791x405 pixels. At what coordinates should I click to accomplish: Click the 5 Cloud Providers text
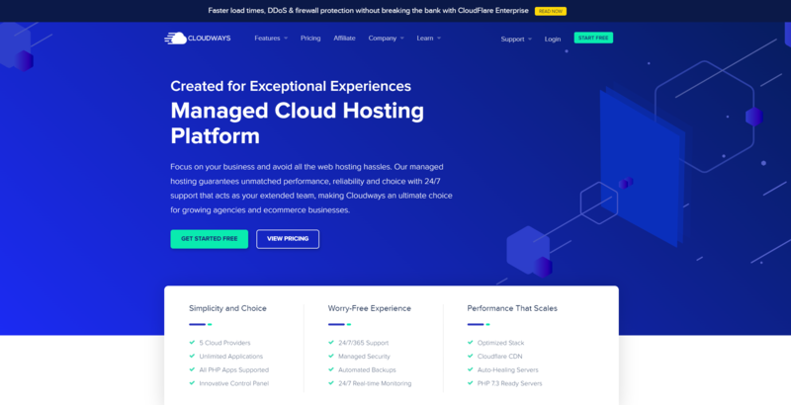click(x=225, y=343)
